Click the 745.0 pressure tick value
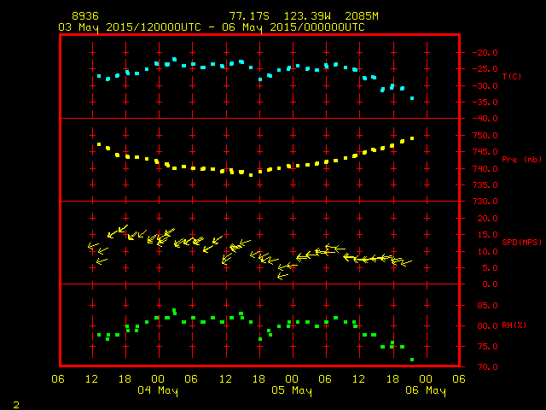This screenshot has width=546, height=410. click(x=485, y=152)
